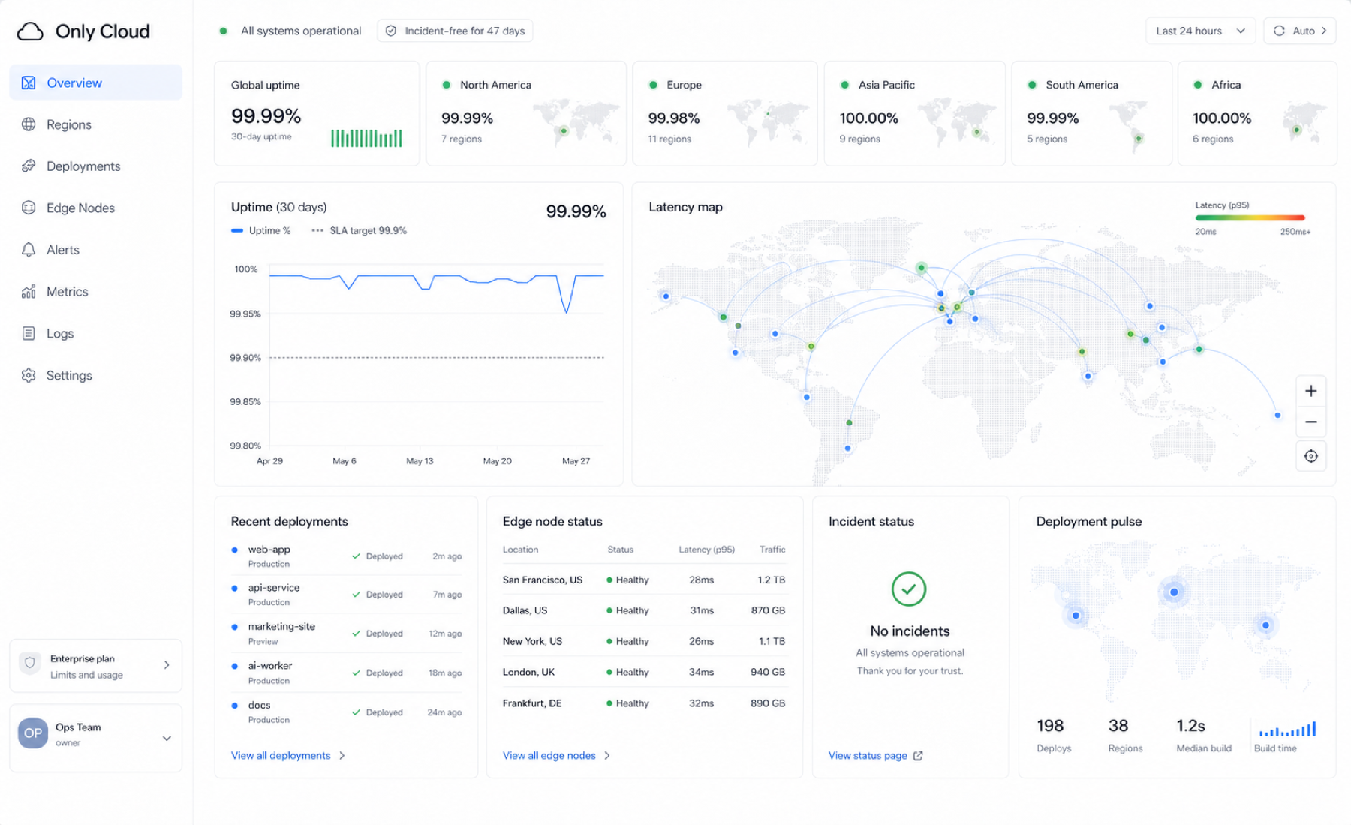
Task: Click the Logs document icon
Action: click(29, 333)
